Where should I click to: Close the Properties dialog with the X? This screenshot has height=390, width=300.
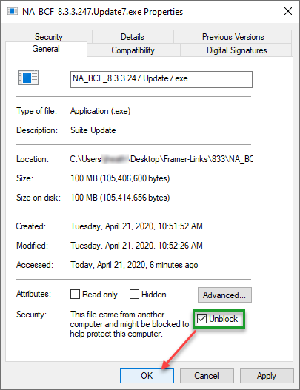[288, 11]
